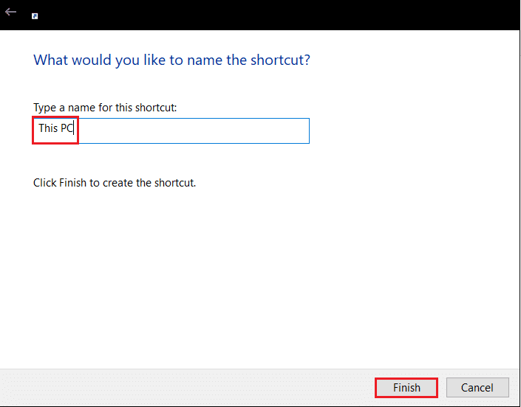
Task: Click the 'Click Finish to create' instruction text
Action: pyautogui.click(x=115, y=183)
